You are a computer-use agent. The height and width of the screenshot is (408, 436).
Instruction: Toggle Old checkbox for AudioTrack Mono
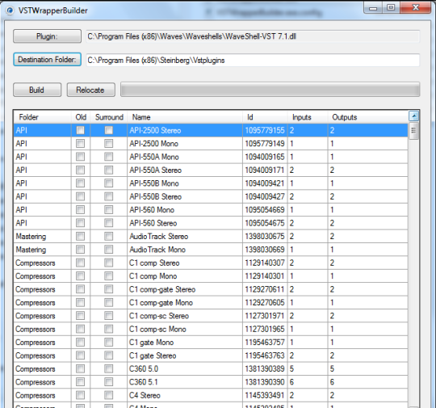click(81, 250)
